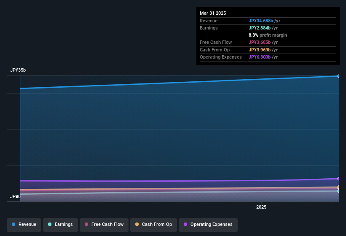Viewport: 346px width, 236px height.
Task: Click the Earnings line endpoint marker
Action: pos(338,191)
